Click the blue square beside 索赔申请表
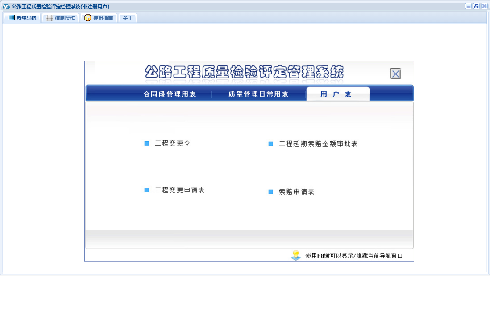The image size is (490, 319). (271, 192)
